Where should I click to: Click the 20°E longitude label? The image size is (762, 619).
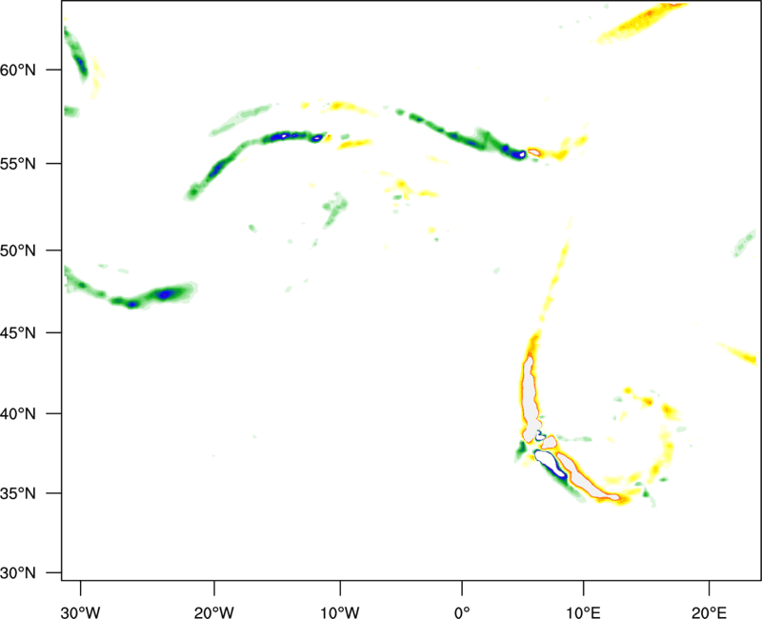coord(709,612)
